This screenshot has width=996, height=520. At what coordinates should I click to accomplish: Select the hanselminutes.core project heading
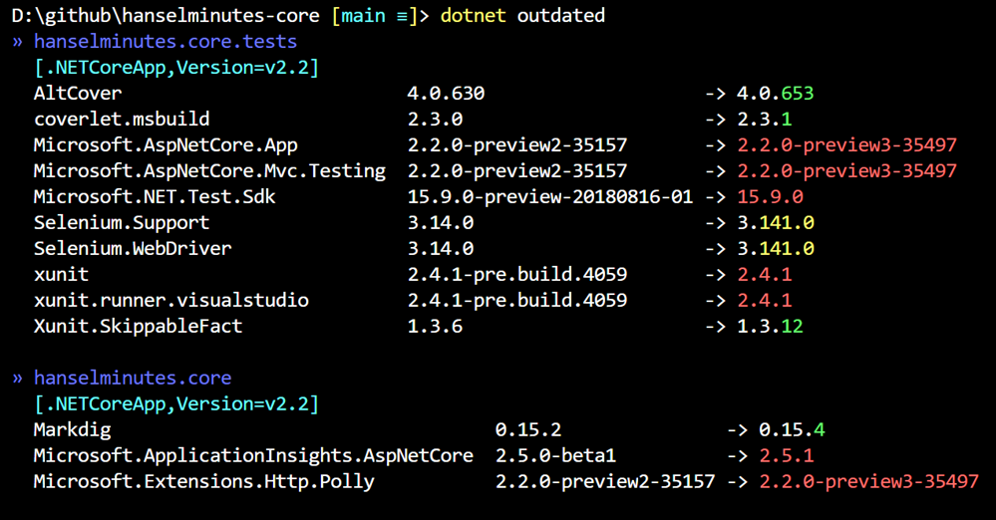[133, 378]
